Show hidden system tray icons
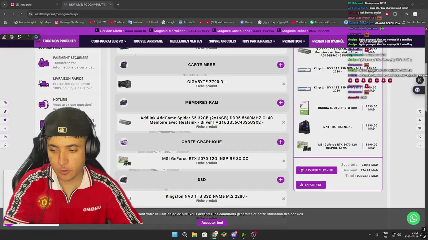Screen dimensions: 428x240 point(369,235)
